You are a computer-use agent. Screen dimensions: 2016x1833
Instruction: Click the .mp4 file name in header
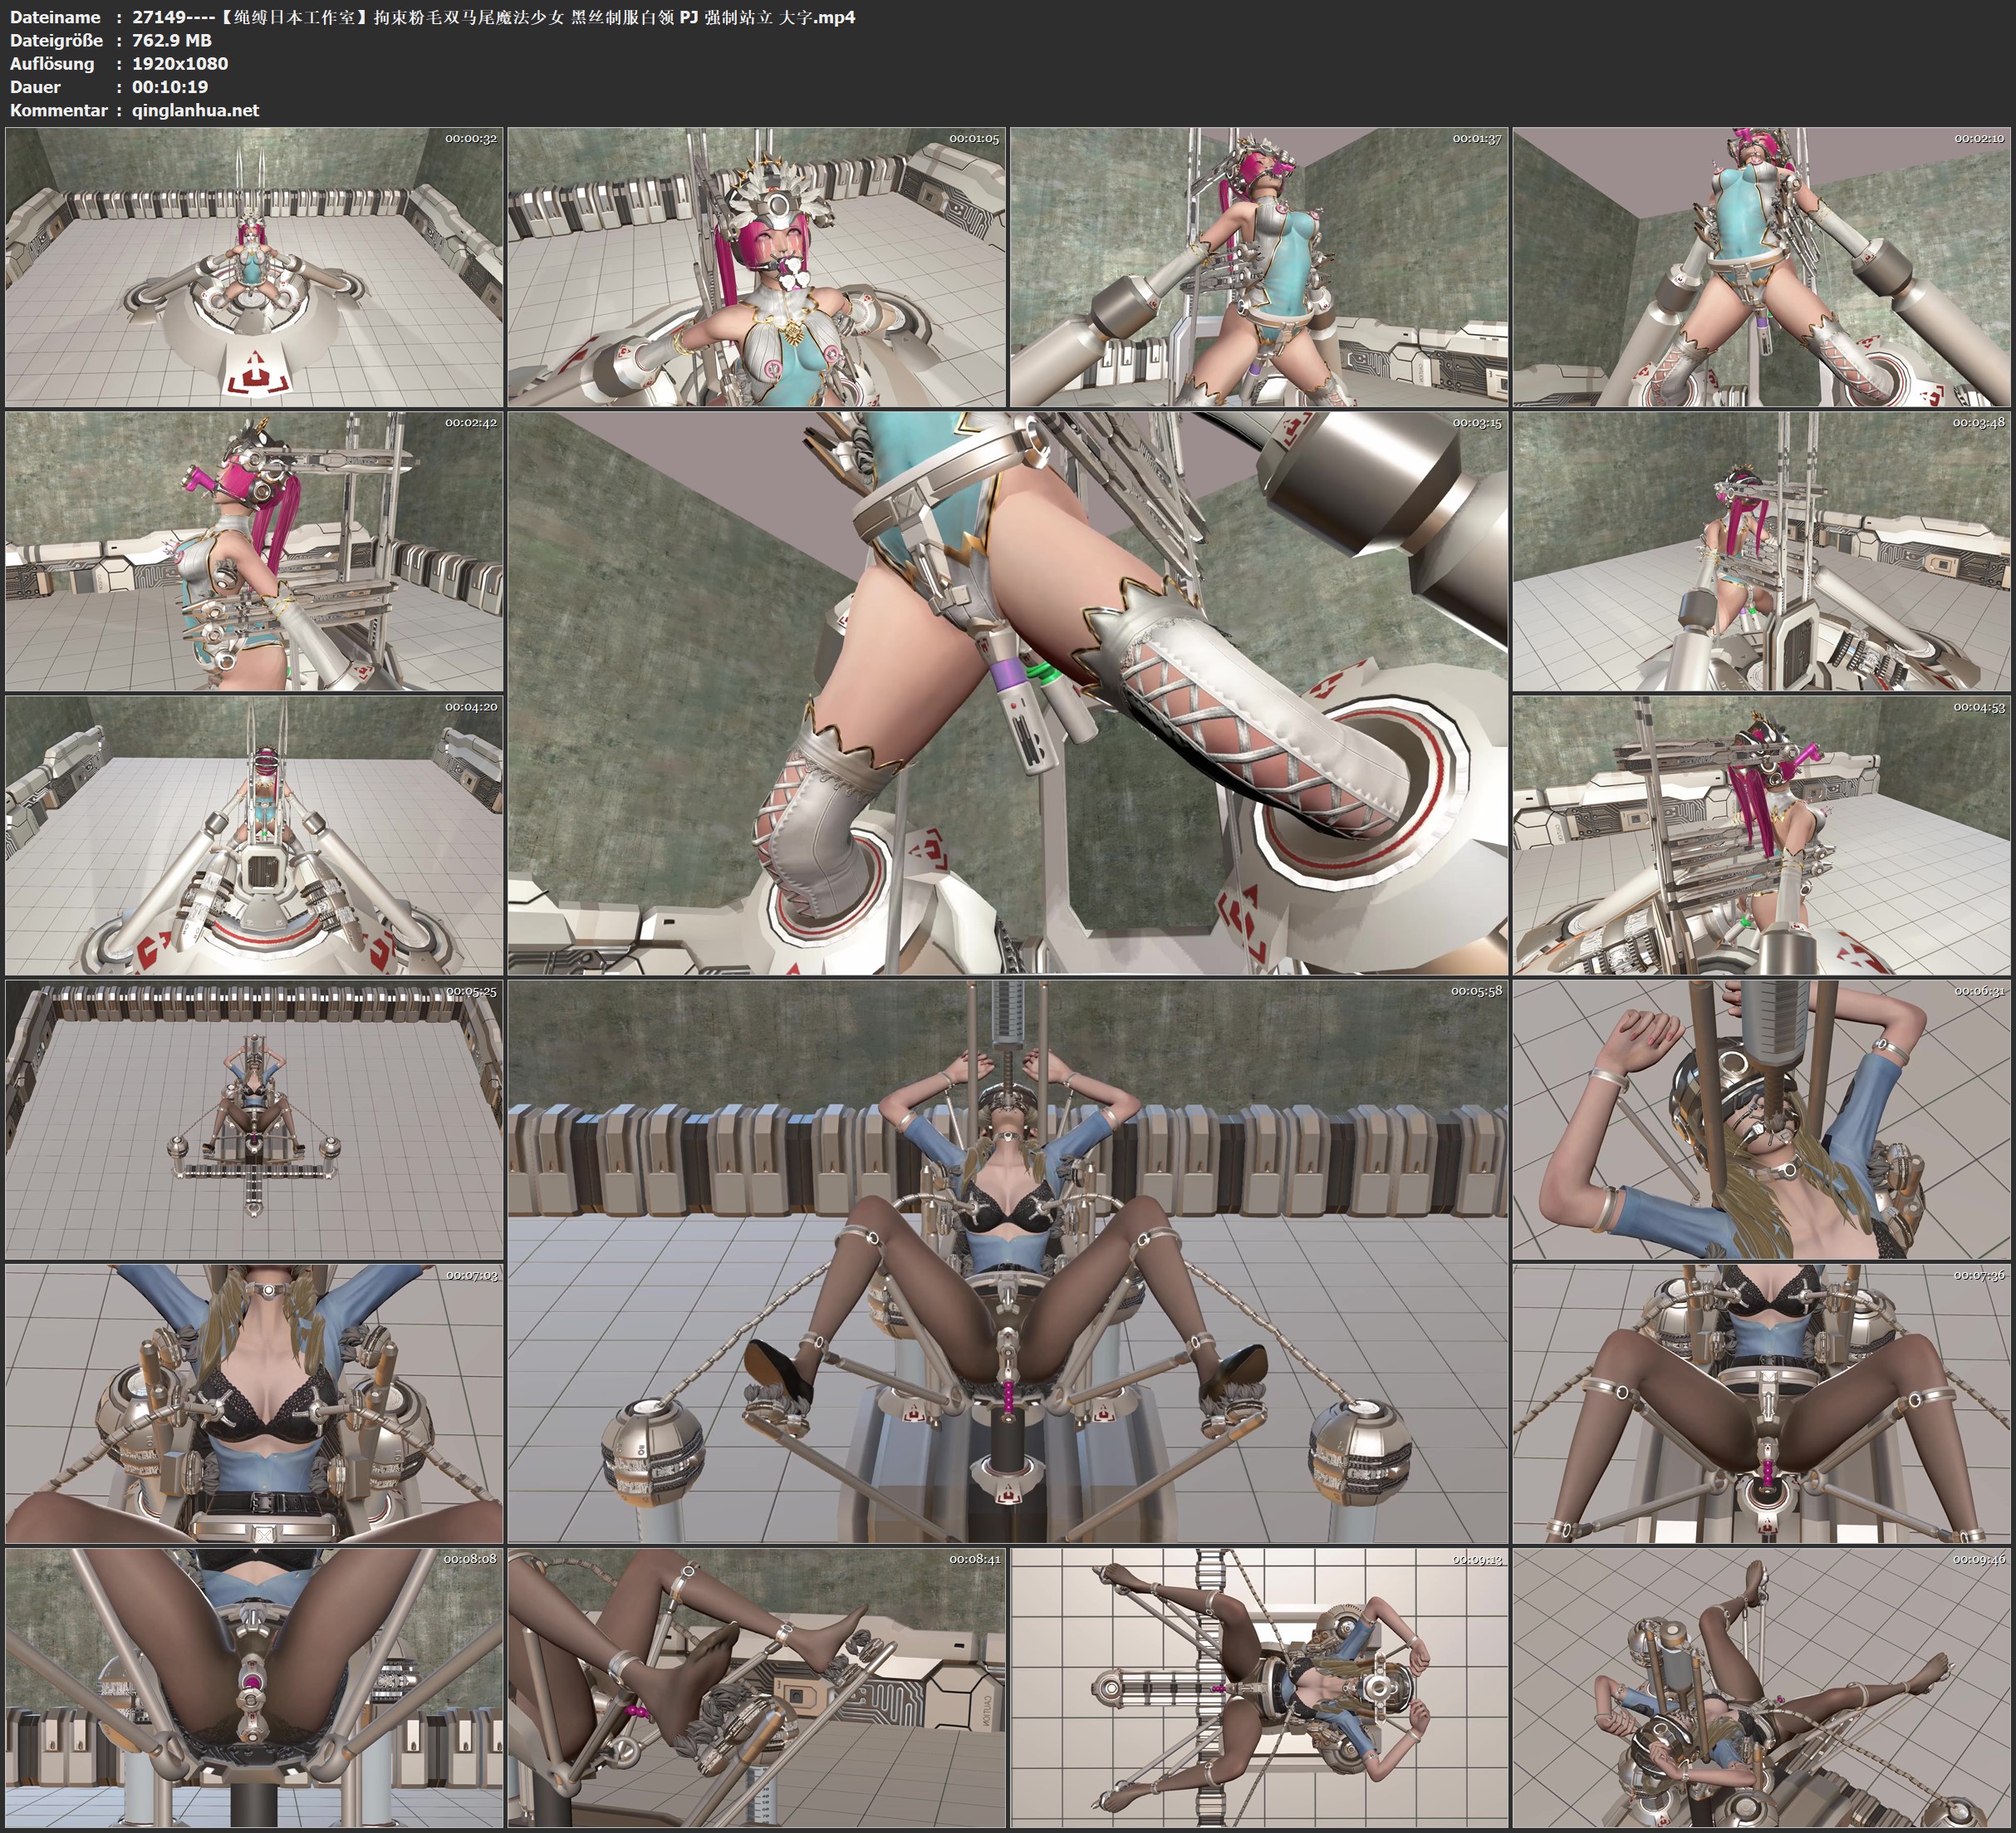[493, 17]
